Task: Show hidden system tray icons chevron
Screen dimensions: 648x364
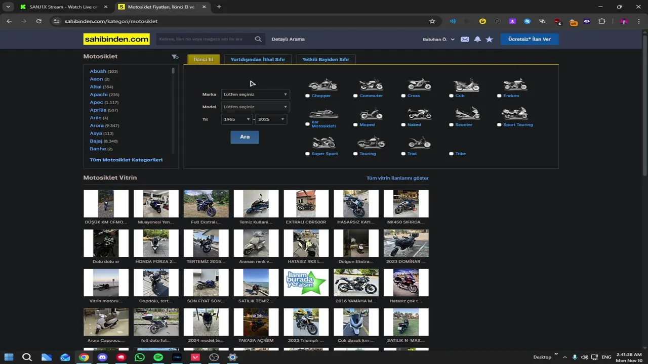Action: 564,357
